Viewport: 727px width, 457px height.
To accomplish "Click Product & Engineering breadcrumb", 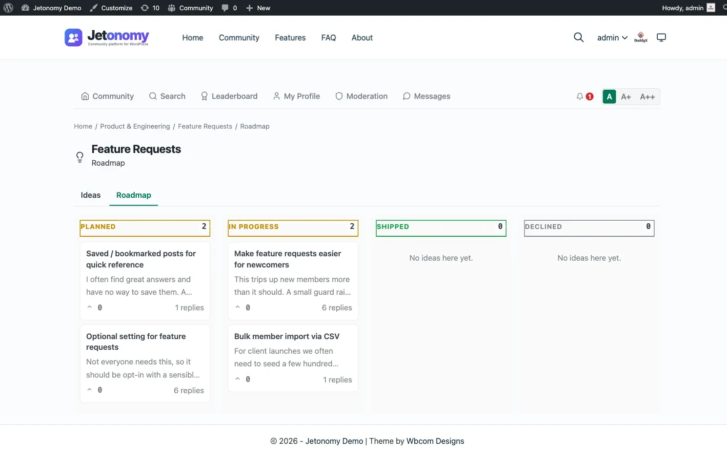I will [135, 126].
